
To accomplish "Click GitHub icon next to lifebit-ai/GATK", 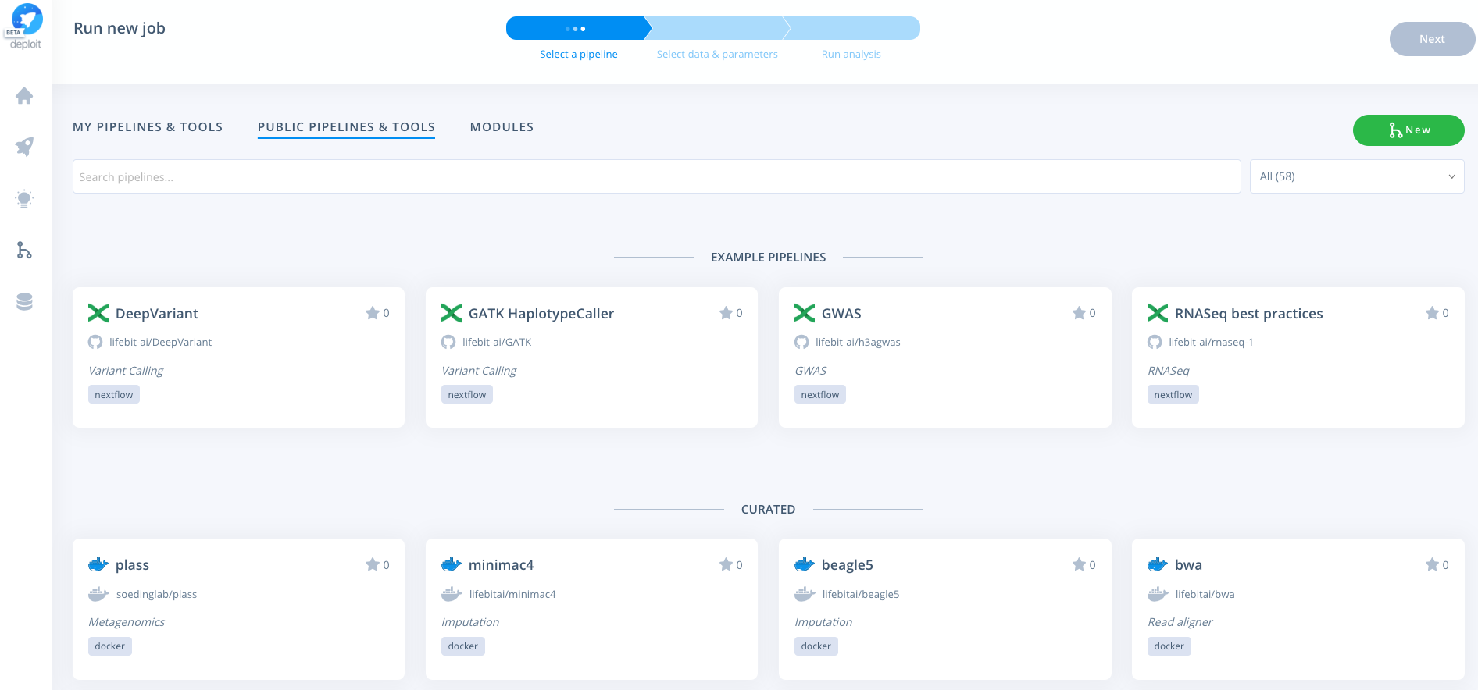I will (x=448, y=342).
